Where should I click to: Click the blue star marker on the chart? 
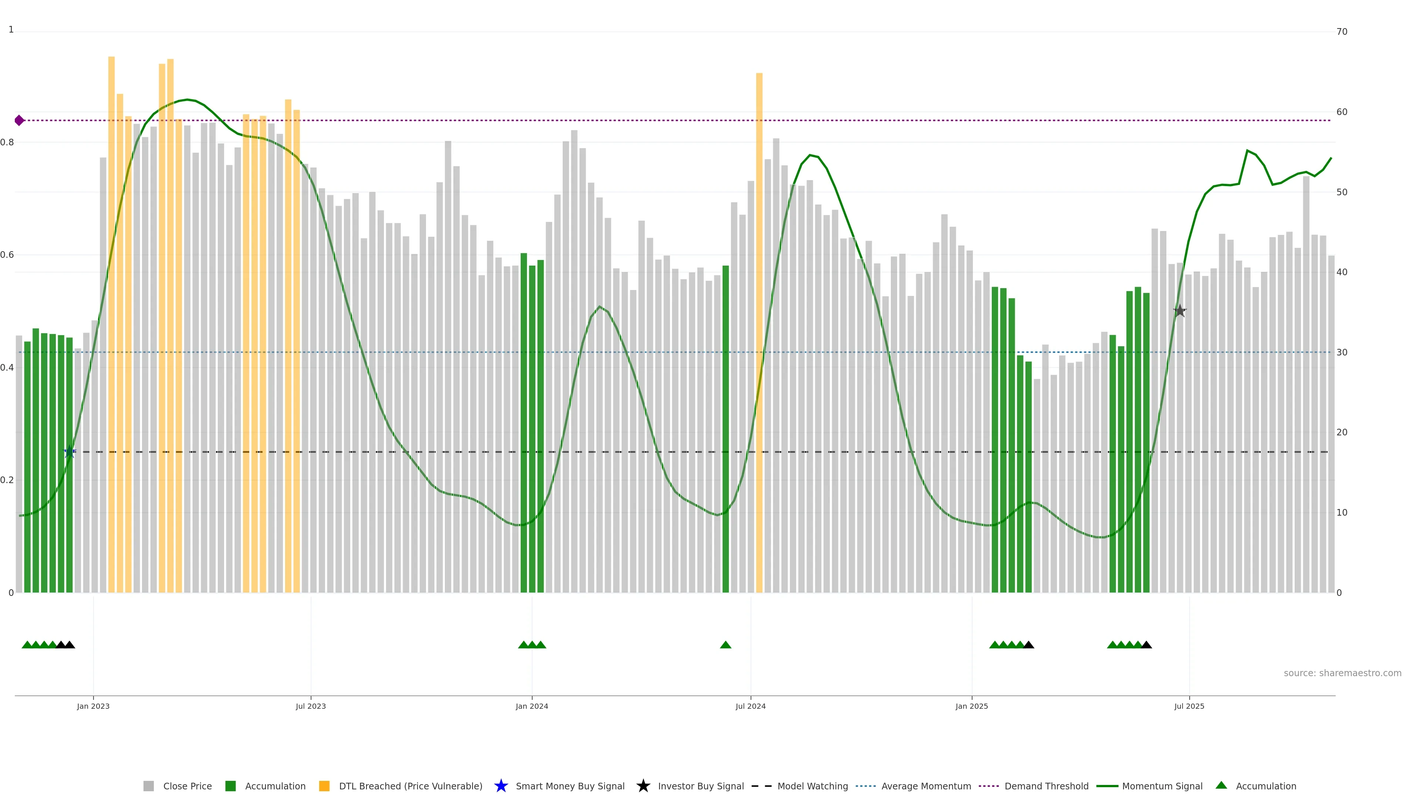coord(70,452)
